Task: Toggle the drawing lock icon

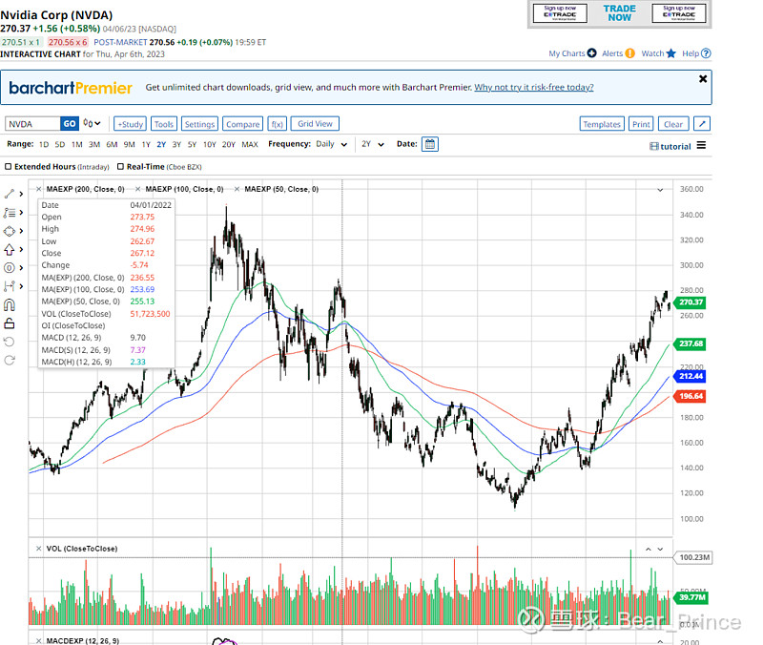Action: [x=10, y=323]
